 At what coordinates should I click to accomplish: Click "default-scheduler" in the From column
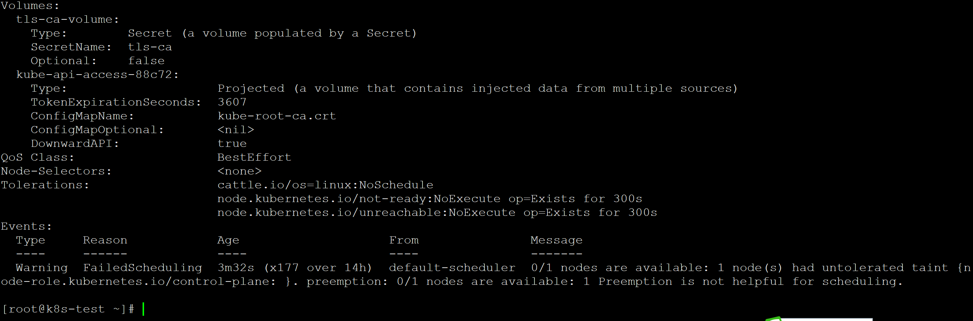coord(452,268)
